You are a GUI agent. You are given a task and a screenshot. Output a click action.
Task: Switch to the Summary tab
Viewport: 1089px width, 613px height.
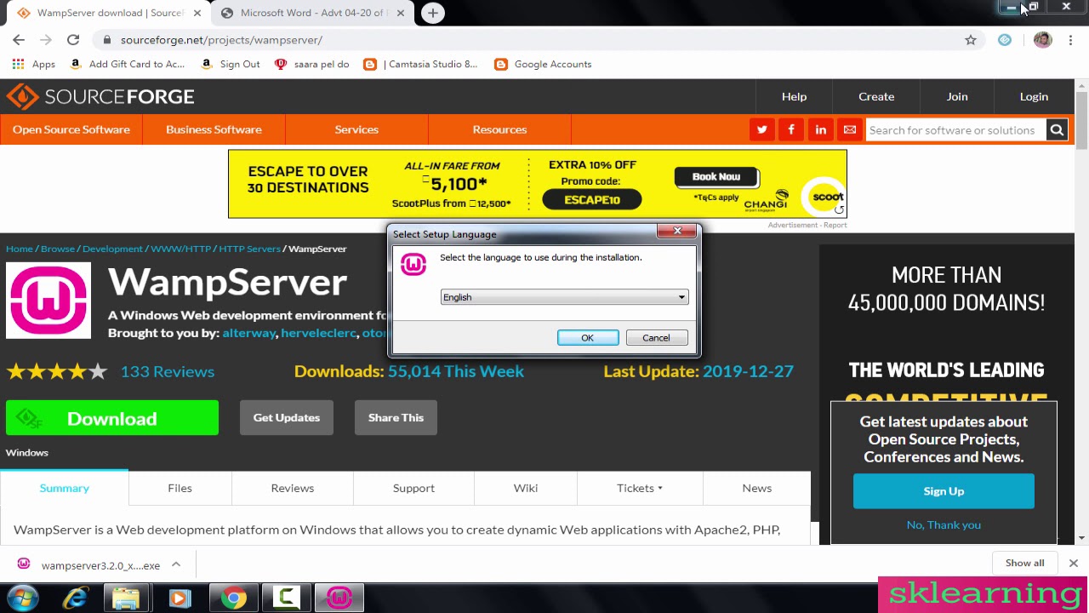click(64, 488)
